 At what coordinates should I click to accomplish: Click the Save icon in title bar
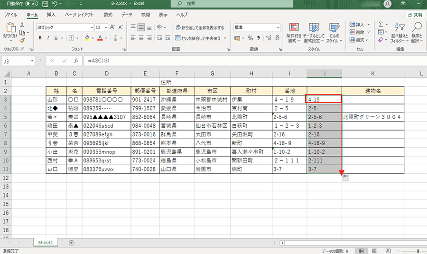click(44, 4)
